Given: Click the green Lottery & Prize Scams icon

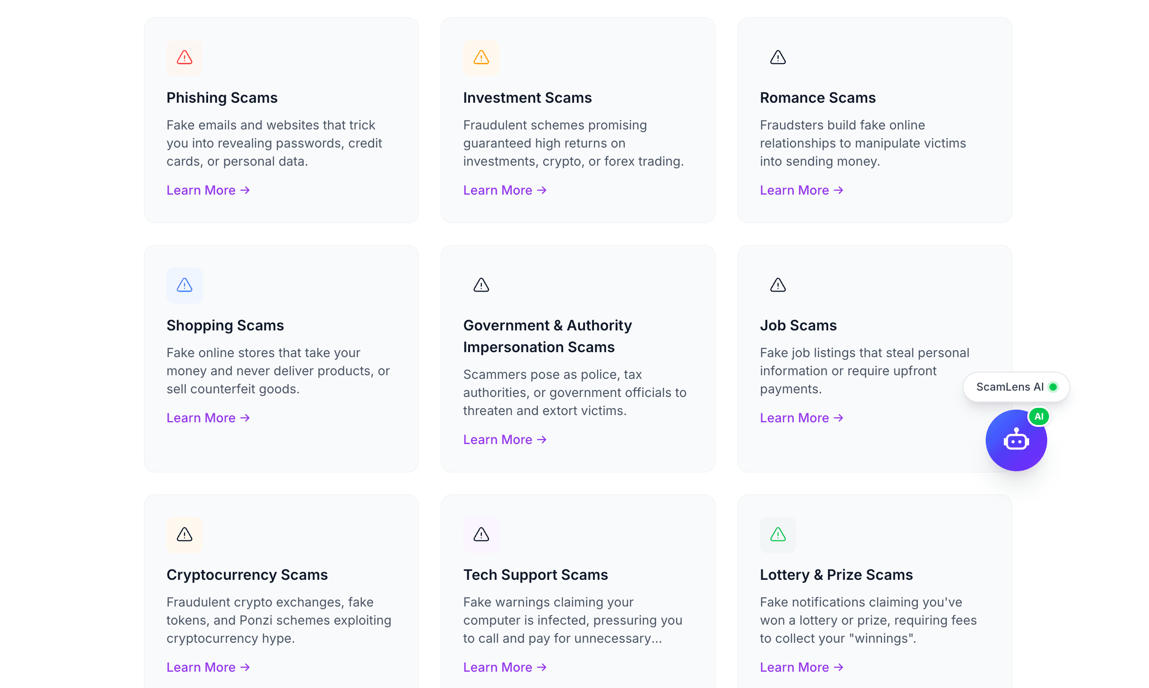Looking at the screenshot, I should pos(778,535).
